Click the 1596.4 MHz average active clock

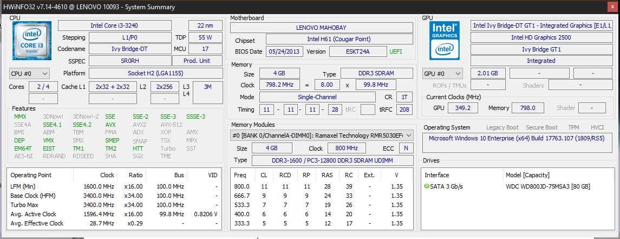tap(99, 214)
